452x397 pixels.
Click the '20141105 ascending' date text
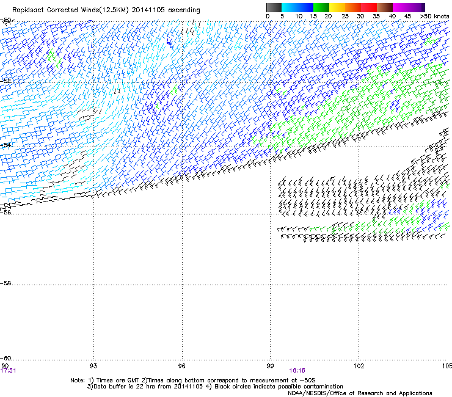166,10
